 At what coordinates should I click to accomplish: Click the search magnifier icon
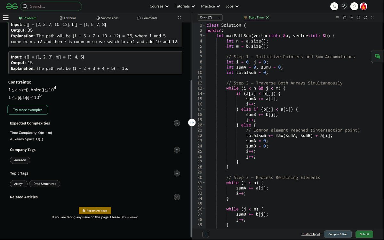pyautogui.click(x=25, y=6)
